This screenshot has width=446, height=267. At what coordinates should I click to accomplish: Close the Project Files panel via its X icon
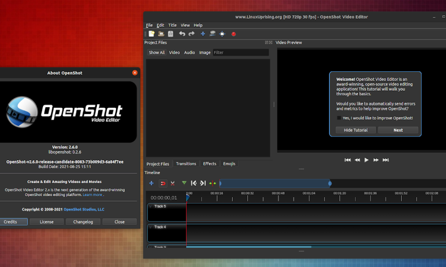click(x=271, y=42)
